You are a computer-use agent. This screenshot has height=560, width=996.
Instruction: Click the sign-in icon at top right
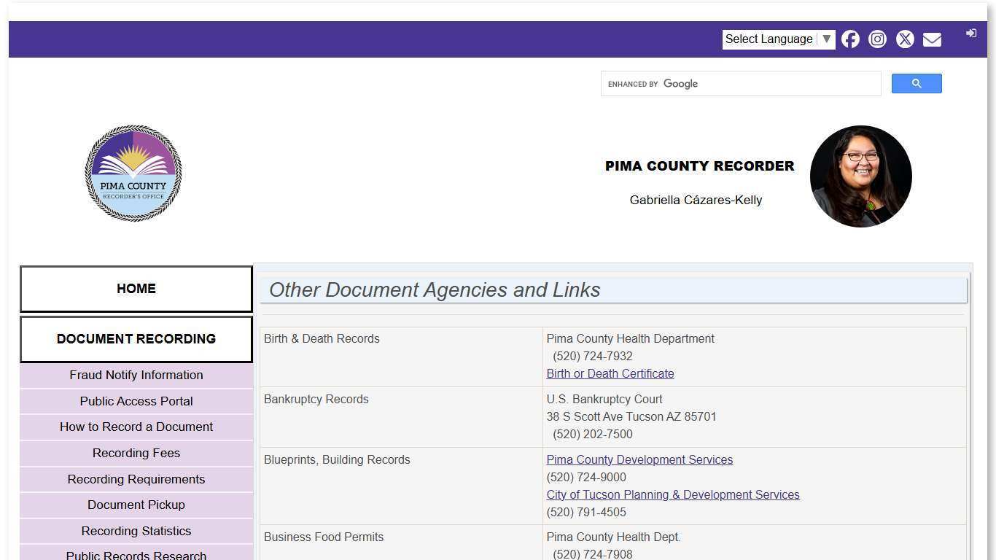[x=971, y=33]
